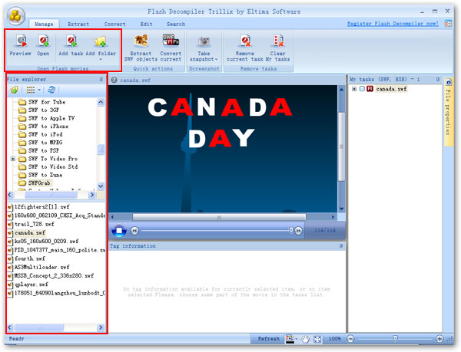The width and height of the screenshot is (461, 352).
Task: Select file kz05_160x600_0209.swf
Action: coord(46,242)
